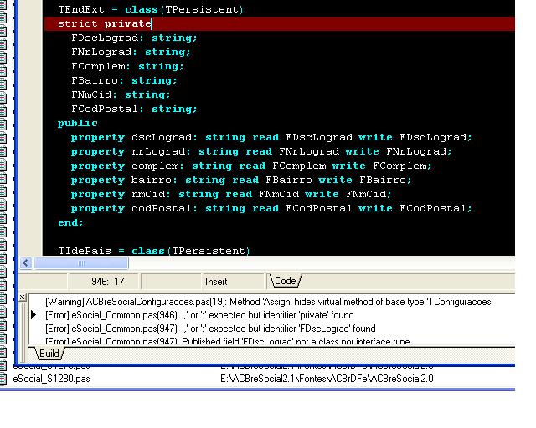Click the editor horizontal scrollbar thumb
The height and width of the screenshot is (428, 536).
pyautogui.click(x=81, y=262)
